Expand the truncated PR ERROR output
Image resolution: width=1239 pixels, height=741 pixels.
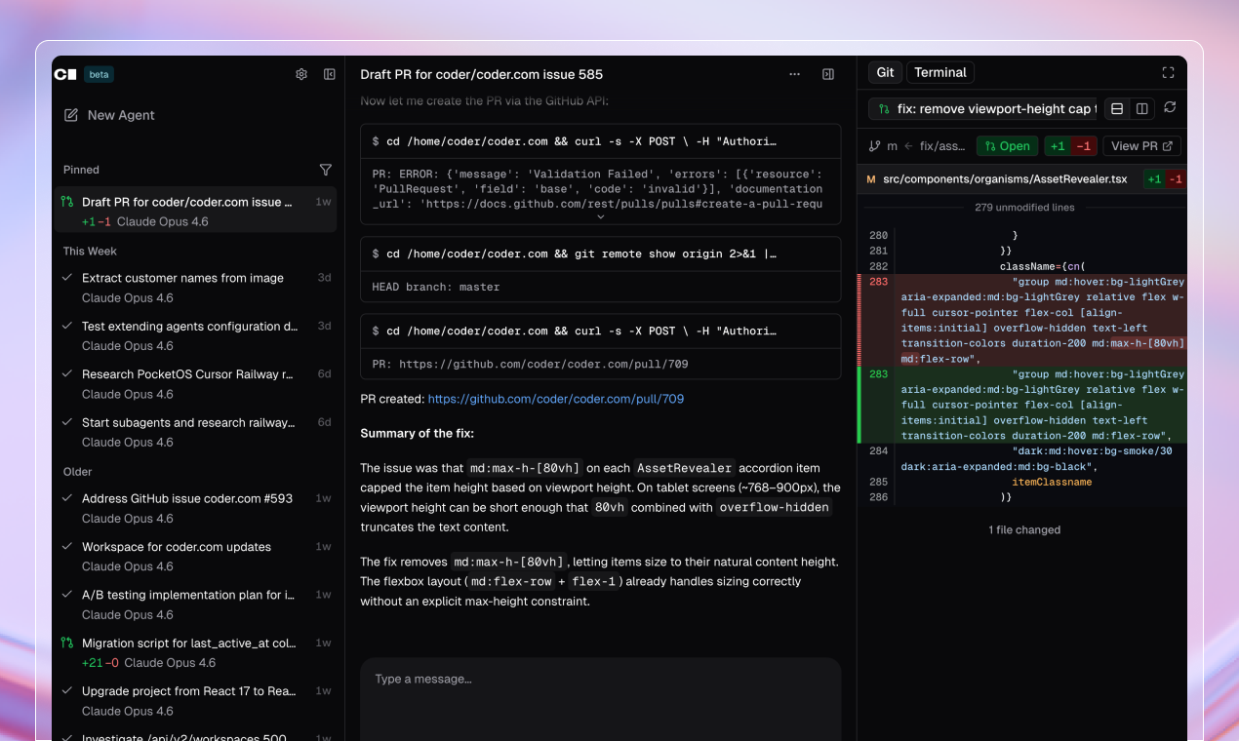point(600,217)
